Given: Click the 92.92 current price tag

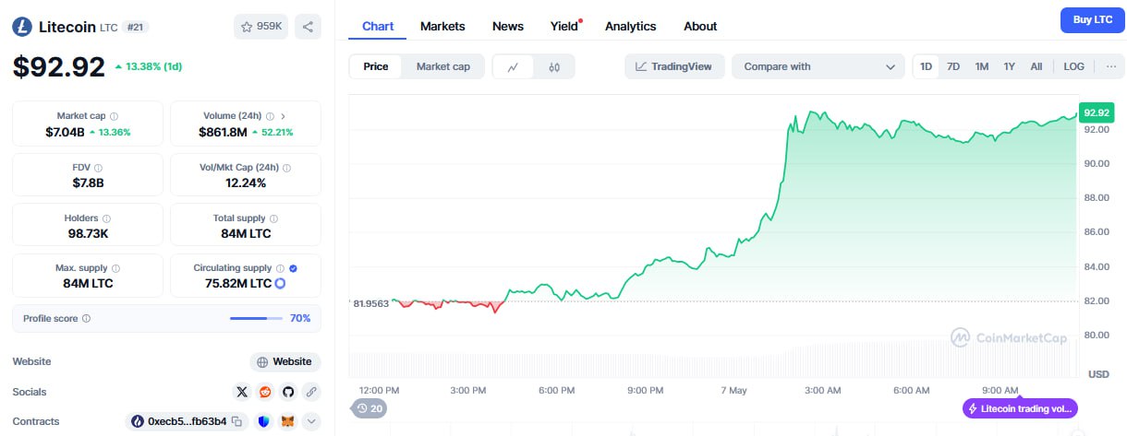Looking at the screenshot, I should [1096, 112].
